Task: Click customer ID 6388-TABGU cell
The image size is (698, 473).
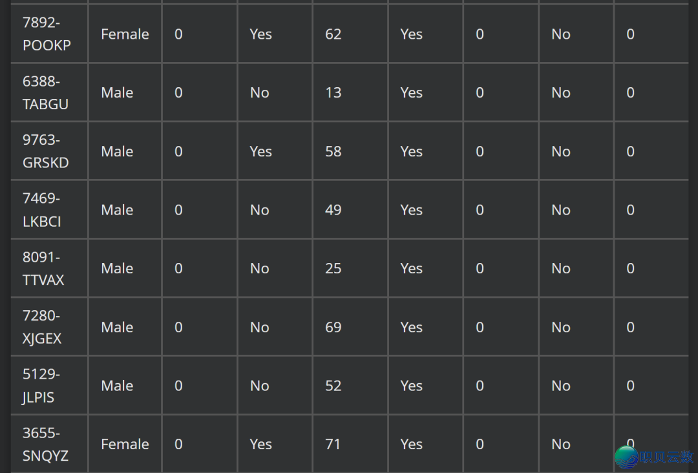Action: [x=45, y=93]
